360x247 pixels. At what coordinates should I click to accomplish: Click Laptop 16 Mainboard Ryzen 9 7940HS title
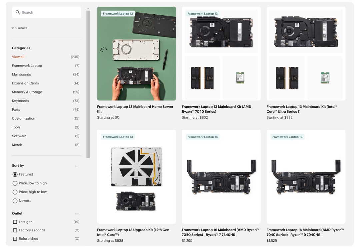pyautogui.click(x=305, y=232)
